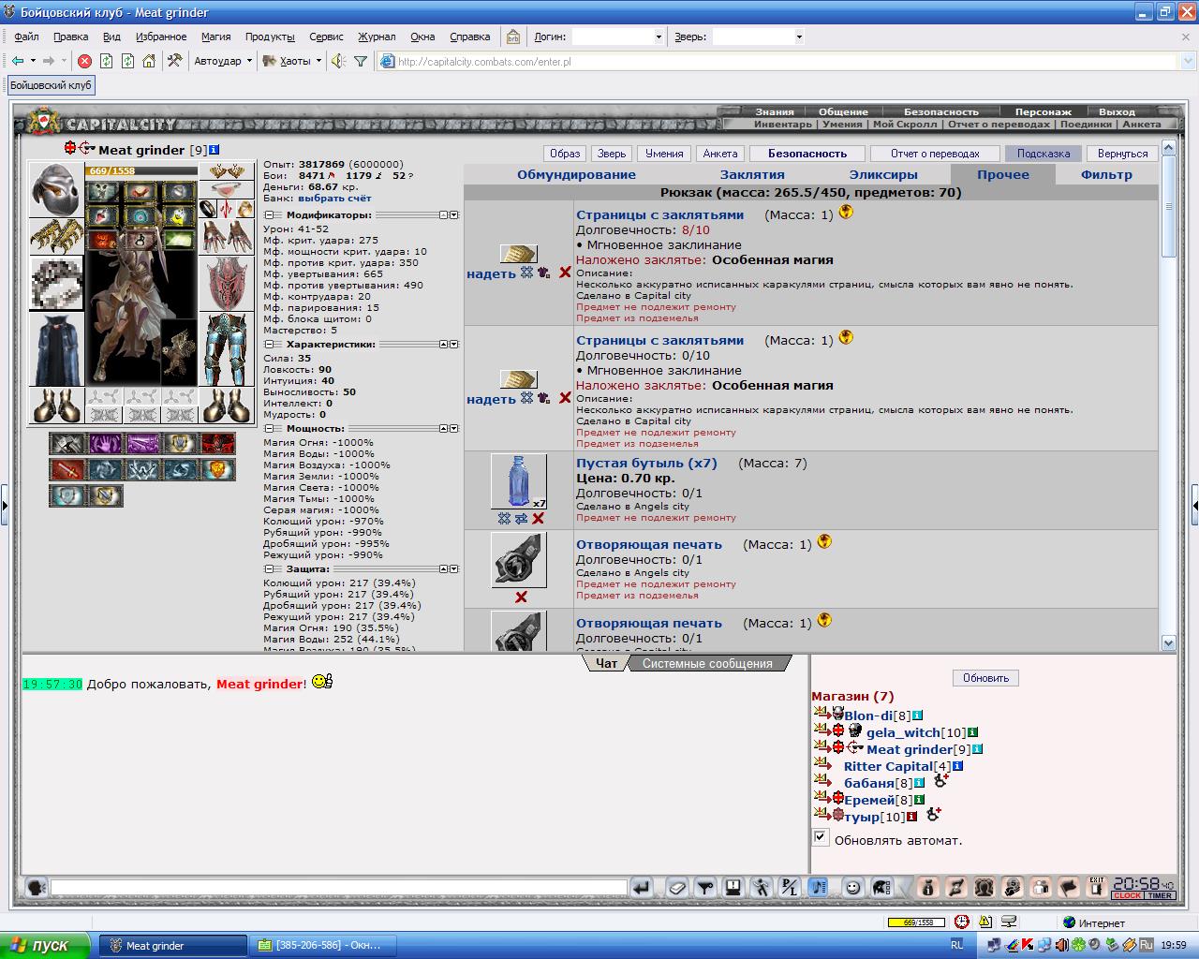Click выбрать счёт bank link
The height and width of the screenshot is (959, 1199).
click(x=334, y=198)
